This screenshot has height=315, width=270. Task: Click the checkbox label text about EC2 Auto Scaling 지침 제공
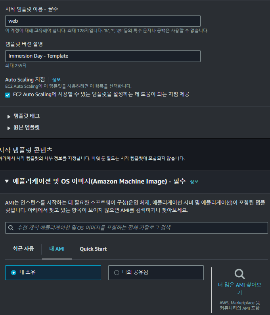click(x=101, y=94)
